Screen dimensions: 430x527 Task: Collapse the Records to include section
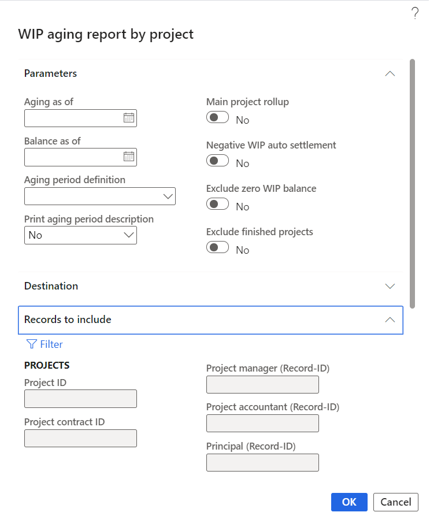(390, 320)
